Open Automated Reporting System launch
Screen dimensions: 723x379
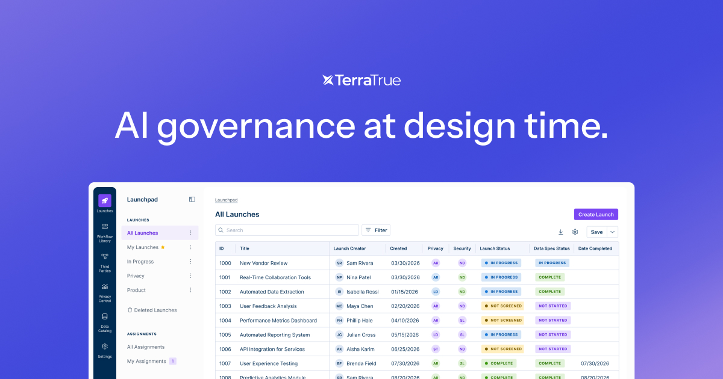coord(275,335)
